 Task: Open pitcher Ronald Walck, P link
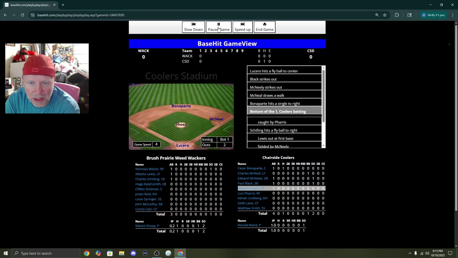pyautogui.click(x=249, y=225)
